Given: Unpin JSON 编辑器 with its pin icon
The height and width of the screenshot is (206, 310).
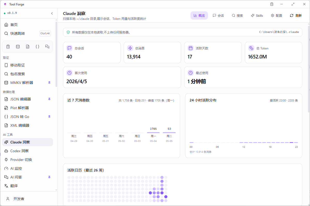Looking at the screenshot, I should [49, 99].
